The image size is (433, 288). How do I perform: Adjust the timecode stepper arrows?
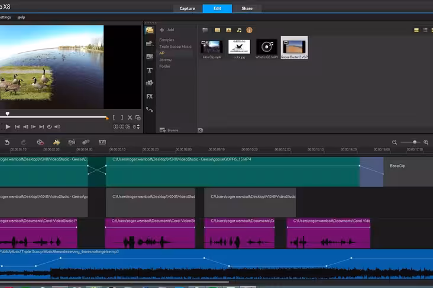[x=138, y=127]
